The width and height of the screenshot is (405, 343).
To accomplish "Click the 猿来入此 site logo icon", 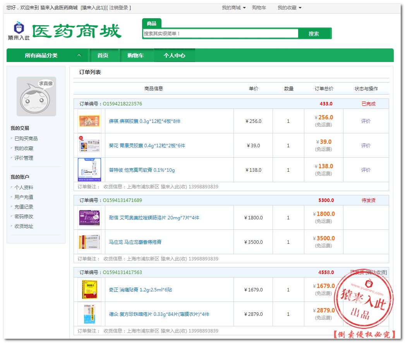I will point(19,31).
